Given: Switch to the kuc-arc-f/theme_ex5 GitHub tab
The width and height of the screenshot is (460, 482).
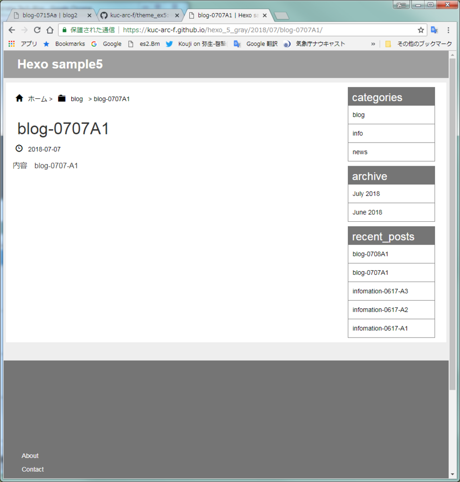Looking at the screenshot, I should (140, 15).
